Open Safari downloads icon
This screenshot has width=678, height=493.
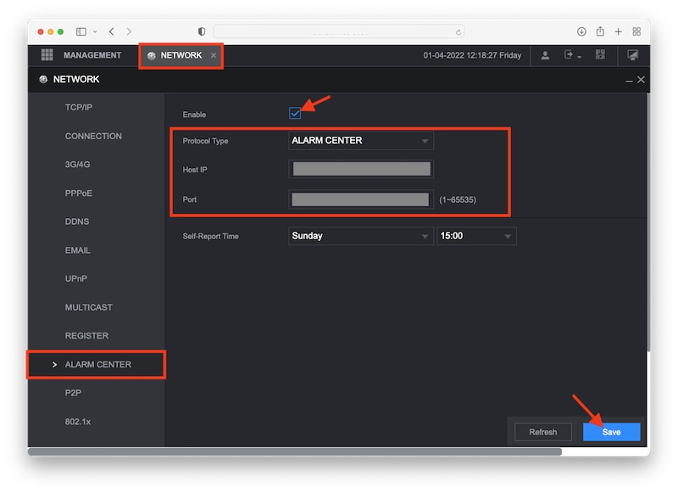581,31
